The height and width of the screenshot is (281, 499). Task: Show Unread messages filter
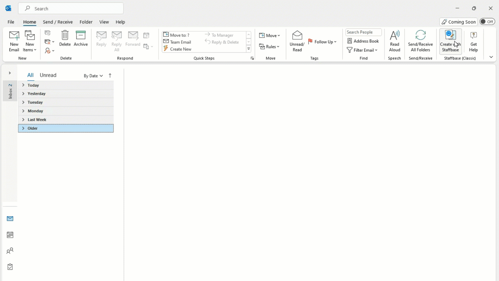pyautogui.click(x=48, y=75)
